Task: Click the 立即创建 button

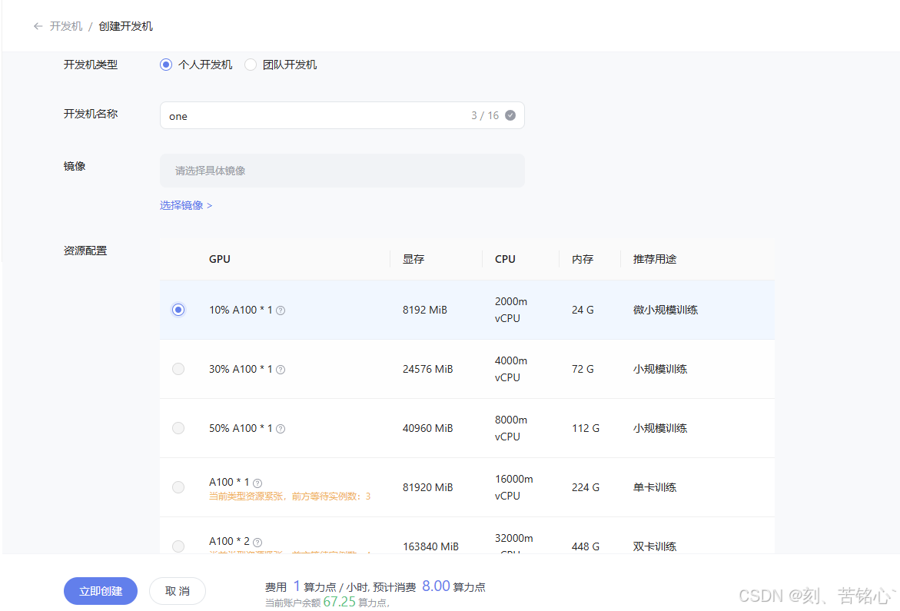Action: [101, 591]
